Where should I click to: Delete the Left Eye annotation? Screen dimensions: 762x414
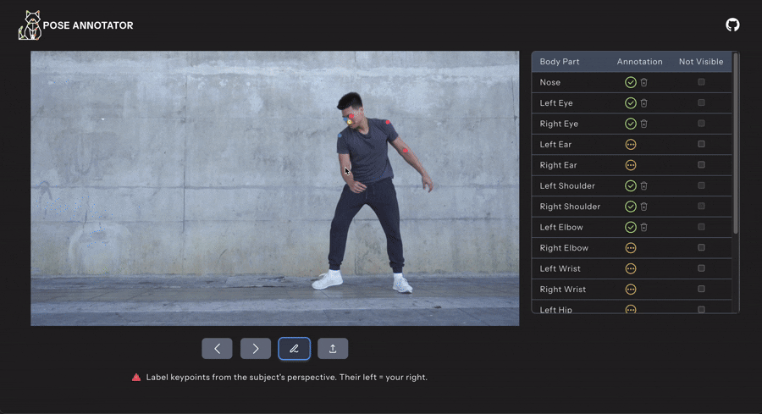(x=644, y=103)
